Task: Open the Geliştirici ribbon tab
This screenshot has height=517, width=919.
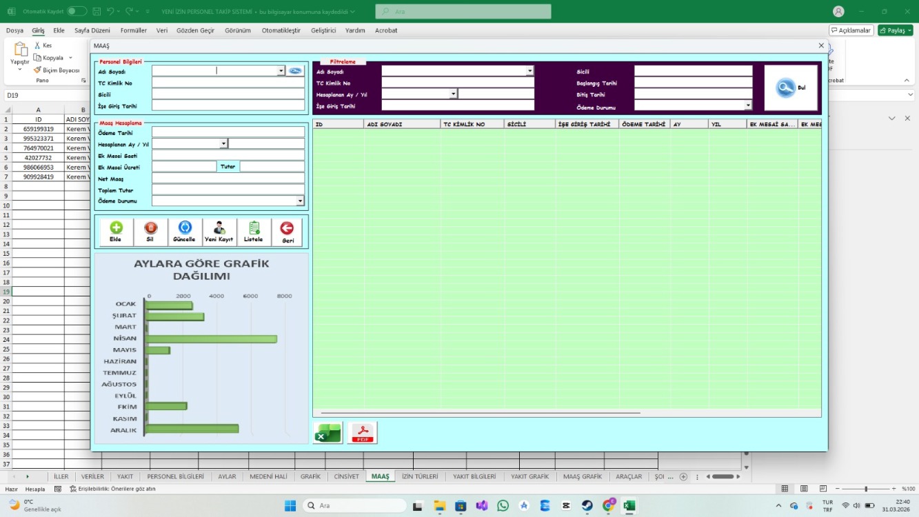Action: [x=323, y=30]
